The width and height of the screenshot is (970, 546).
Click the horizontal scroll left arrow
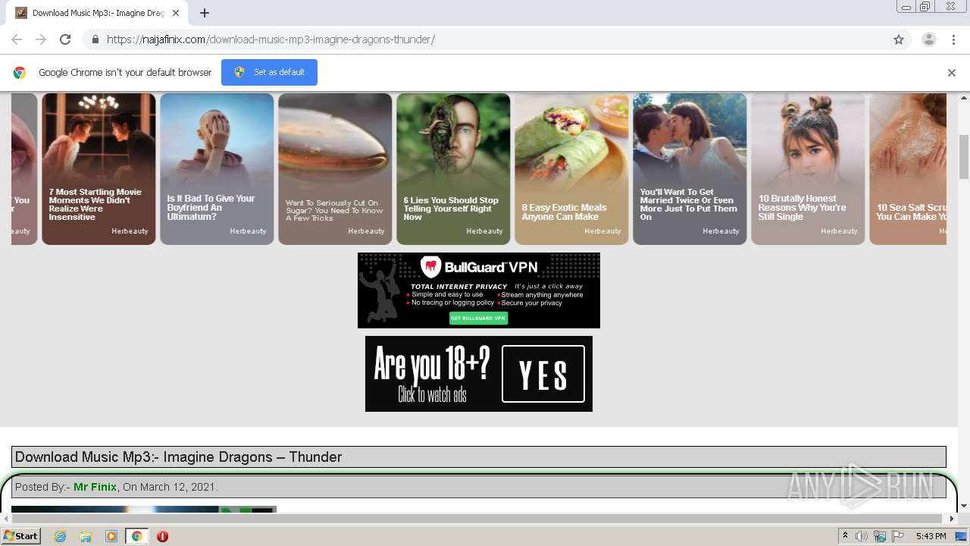(5, 519)
